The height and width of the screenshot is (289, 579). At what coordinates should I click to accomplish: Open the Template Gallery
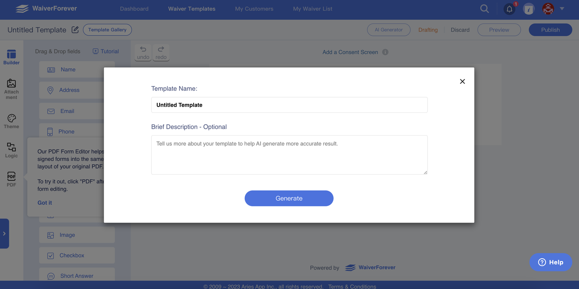[x=108, y=30]
